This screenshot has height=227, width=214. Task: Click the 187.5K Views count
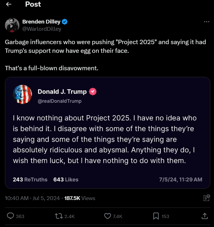point(80,198)
